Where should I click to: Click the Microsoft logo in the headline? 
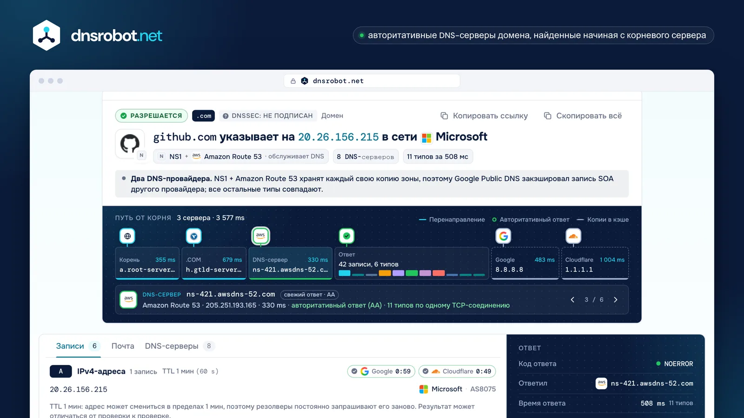click(426, 138)
